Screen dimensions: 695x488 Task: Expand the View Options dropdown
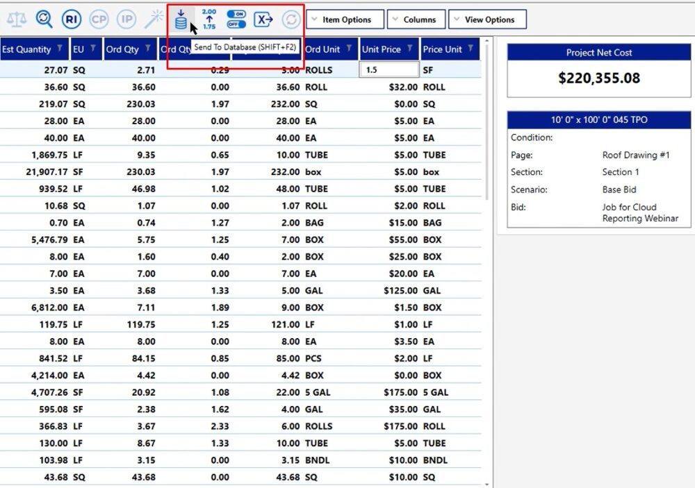point(487,19)
